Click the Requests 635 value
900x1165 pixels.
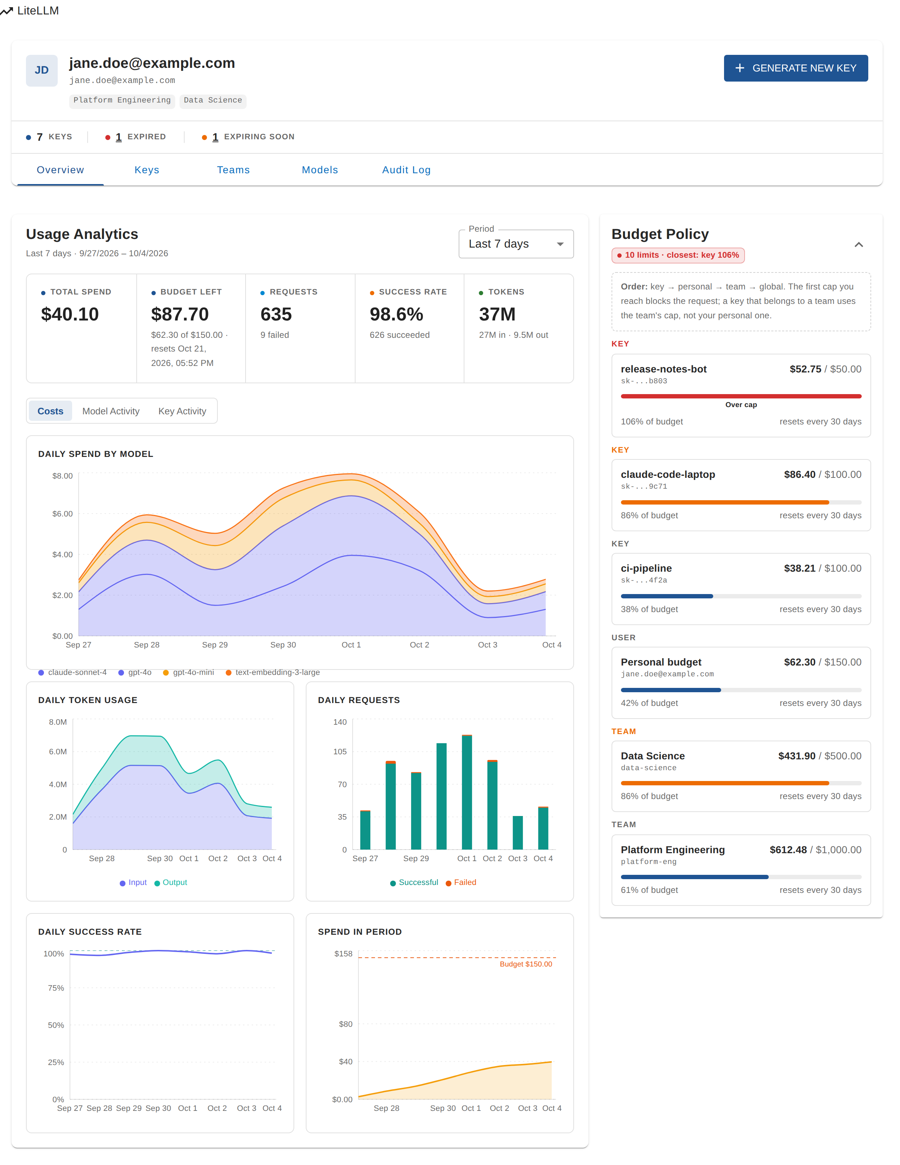[x=276, y=314]
